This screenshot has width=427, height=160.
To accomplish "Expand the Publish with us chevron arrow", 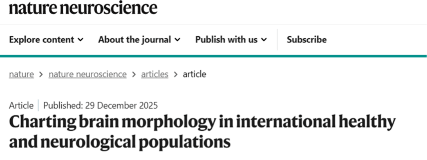I will tap(264, 40).
